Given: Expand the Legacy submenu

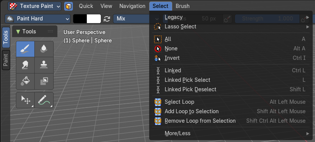Looking at the screenshot, I should click(x=231, y=17).
